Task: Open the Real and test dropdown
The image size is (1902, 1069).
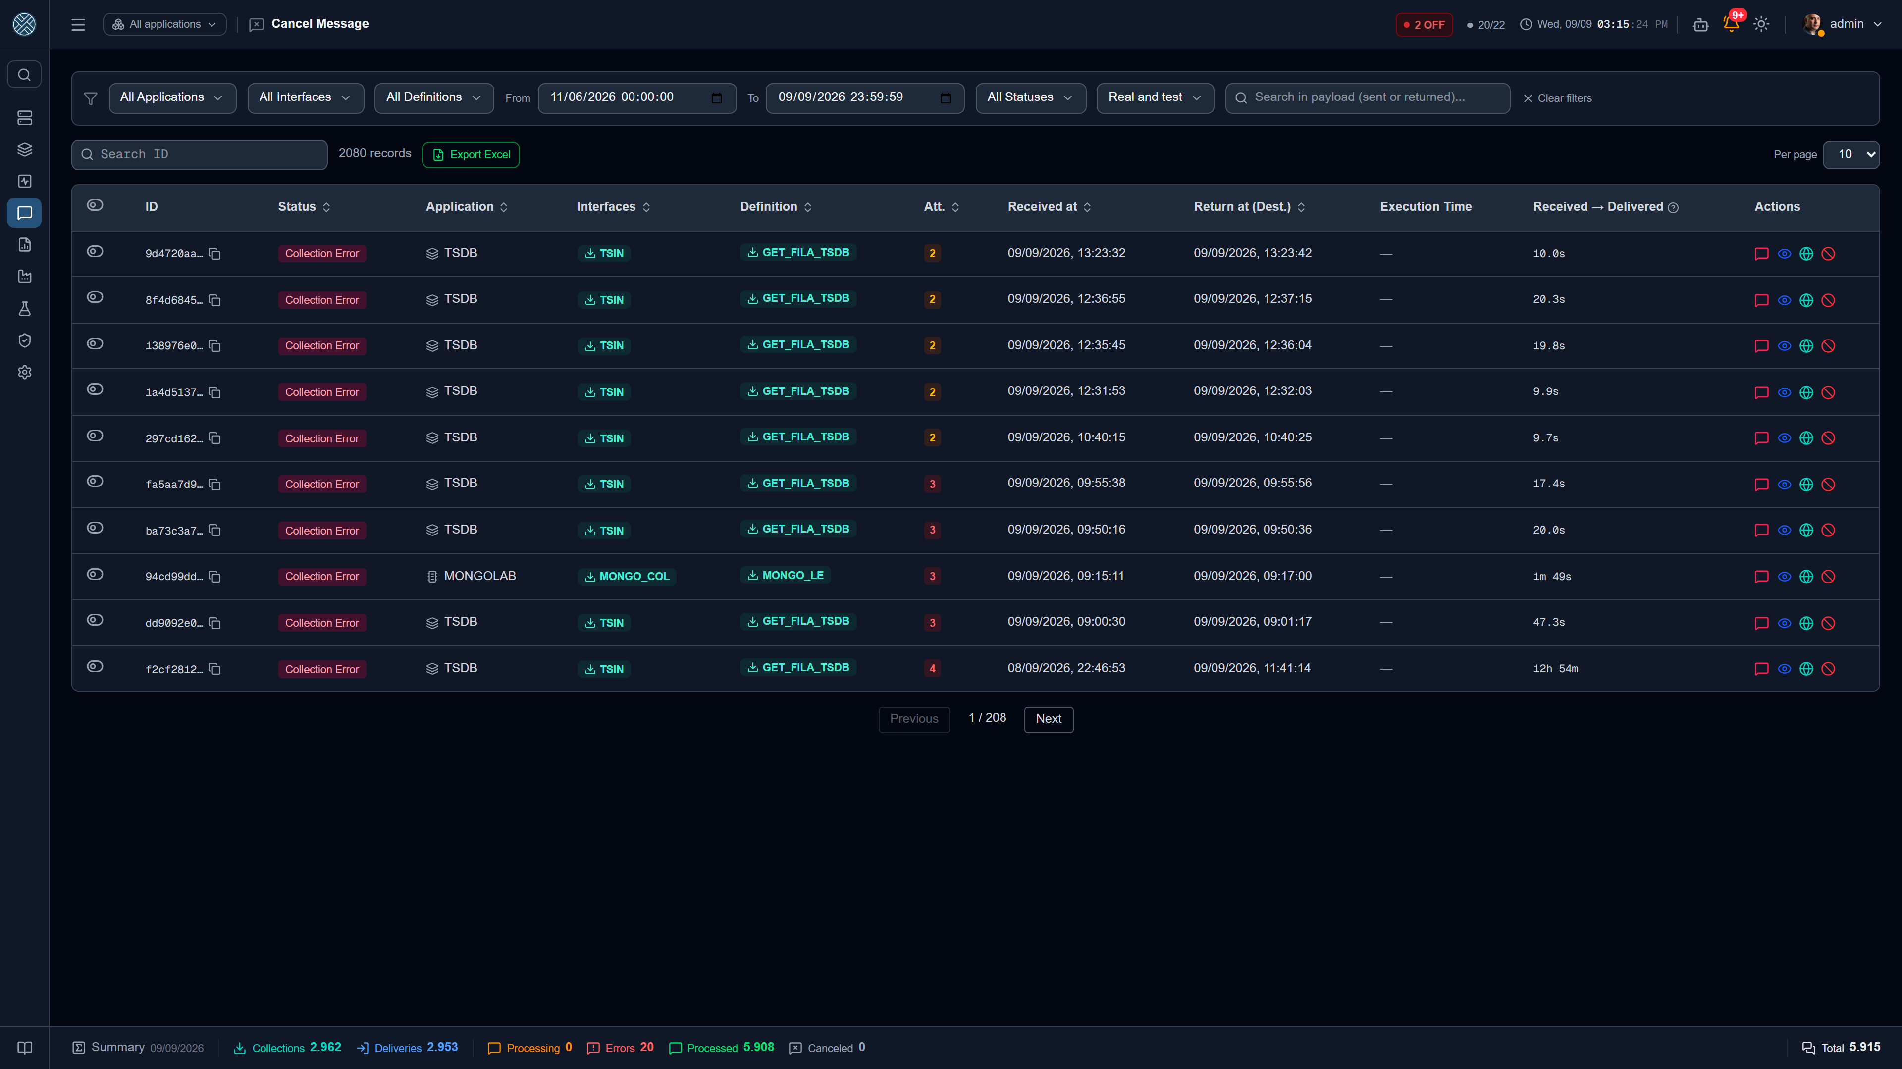Action: coord(1155,97)
